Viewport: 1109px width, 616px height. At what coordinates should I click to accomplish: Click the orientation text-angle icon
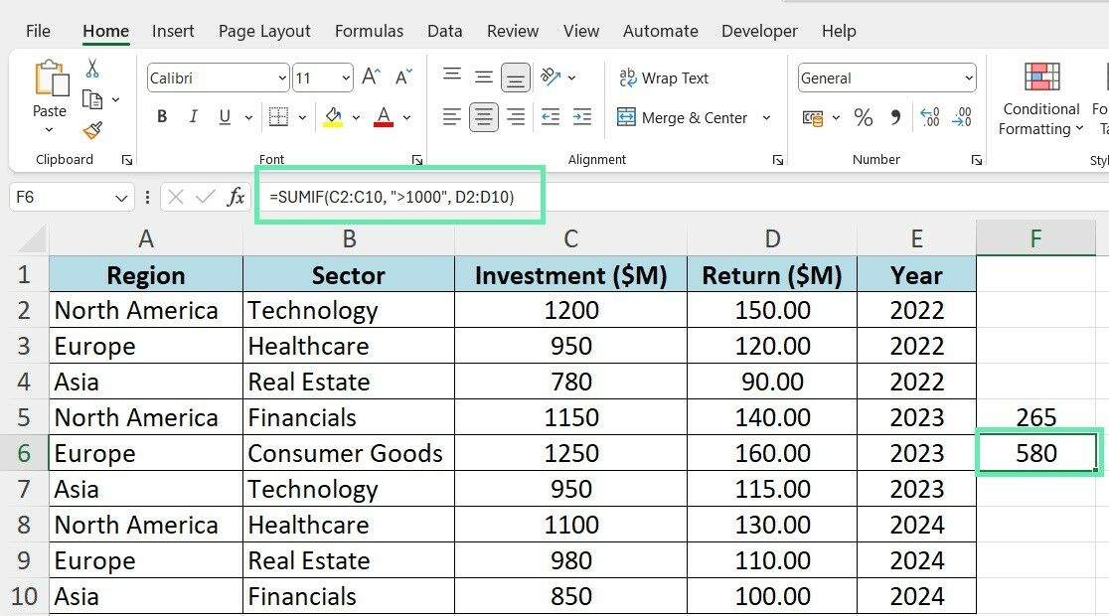tap(551, 77)
